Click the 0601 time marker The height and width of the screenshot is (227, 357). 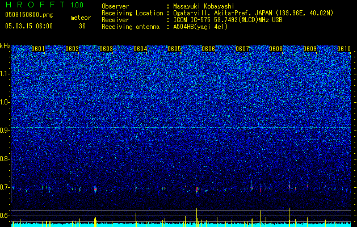[38, 49]
